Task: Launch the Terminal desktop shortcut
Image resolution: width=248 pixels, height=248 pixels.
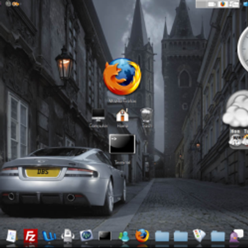Action: tap(122, 144)
